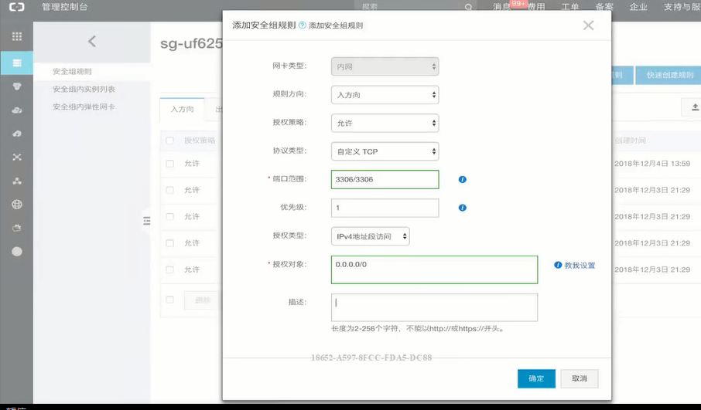Check the third 允许 rule row checkbox

click(170, 216)
